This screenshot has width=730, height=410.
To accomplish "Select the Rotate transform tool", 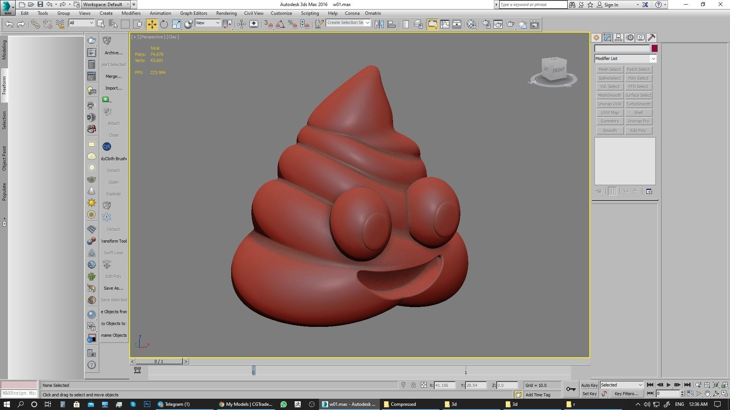I will pyautogui.click(x=164, y=24).
